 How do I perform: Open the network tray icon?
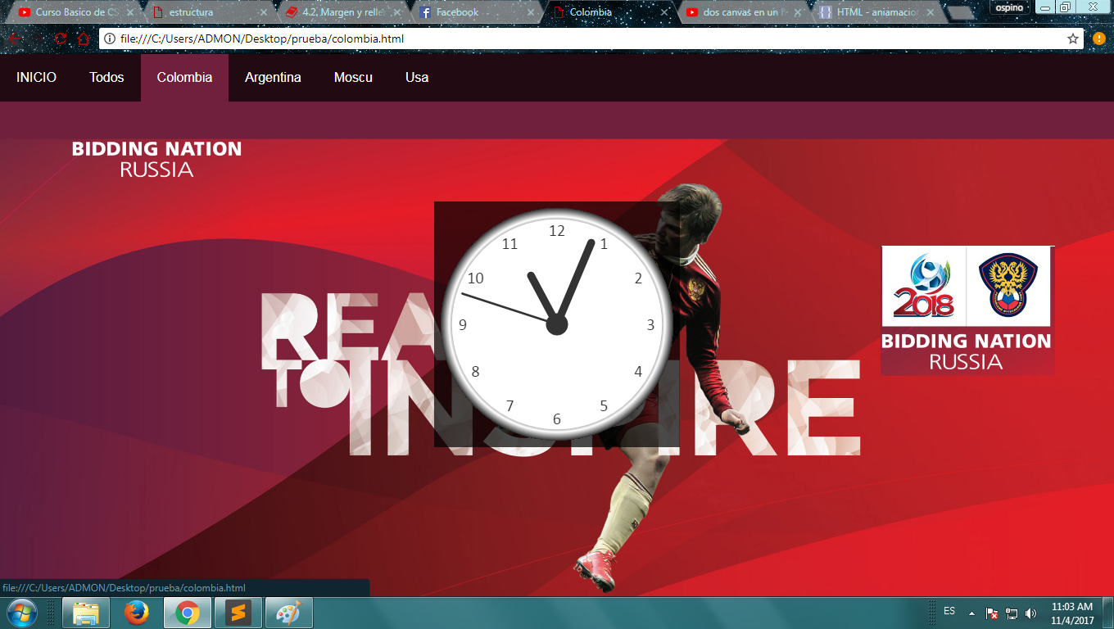(x=1012, y=613)
